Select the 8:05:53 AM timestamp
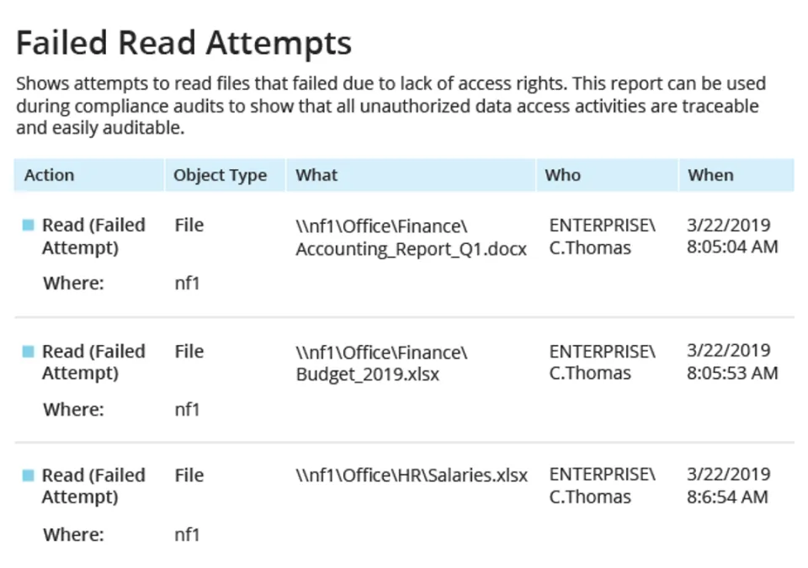808x568 pixels. pyautogui.click(x=731, y=373)
